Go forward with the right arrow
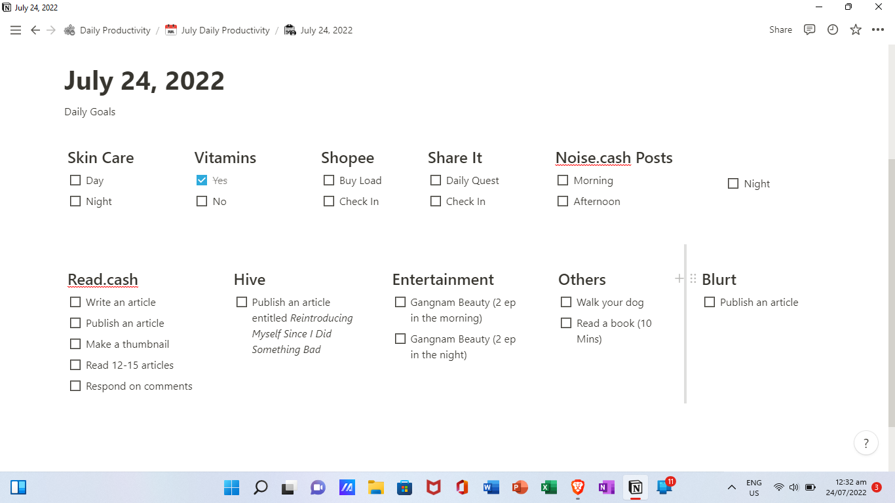The height and width of the screenshot is (503, 895). pyautogui.click(x=51, y=30)
